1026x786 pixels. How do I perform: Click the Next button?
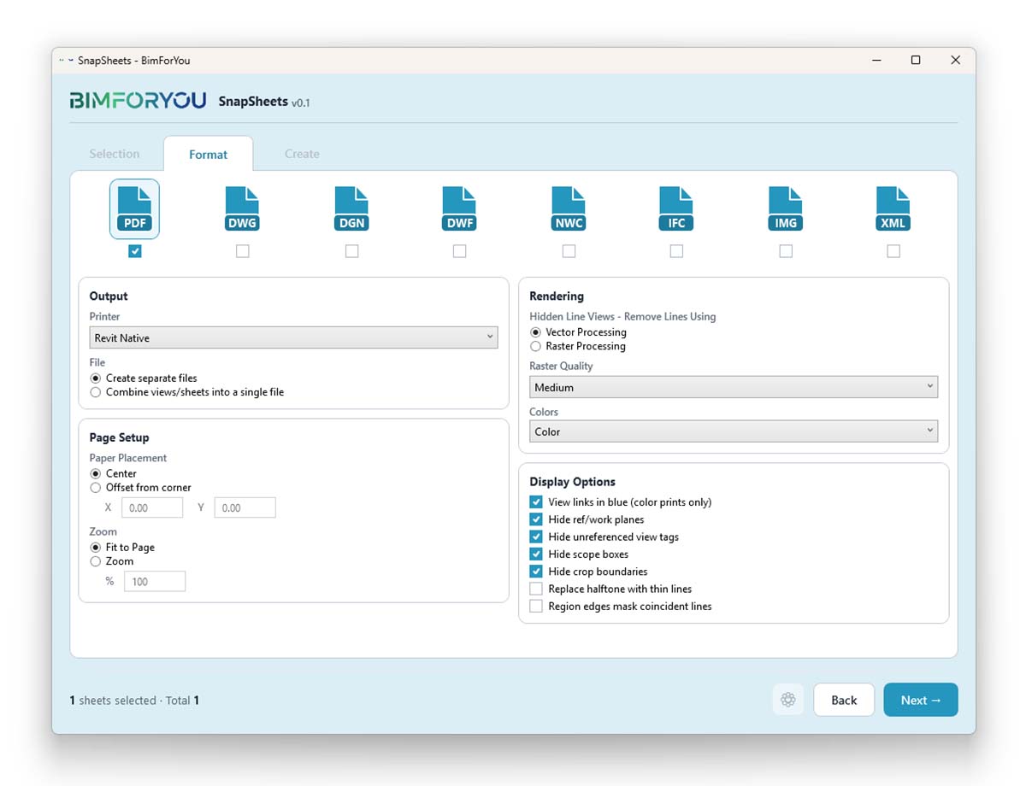coord(921,700)
